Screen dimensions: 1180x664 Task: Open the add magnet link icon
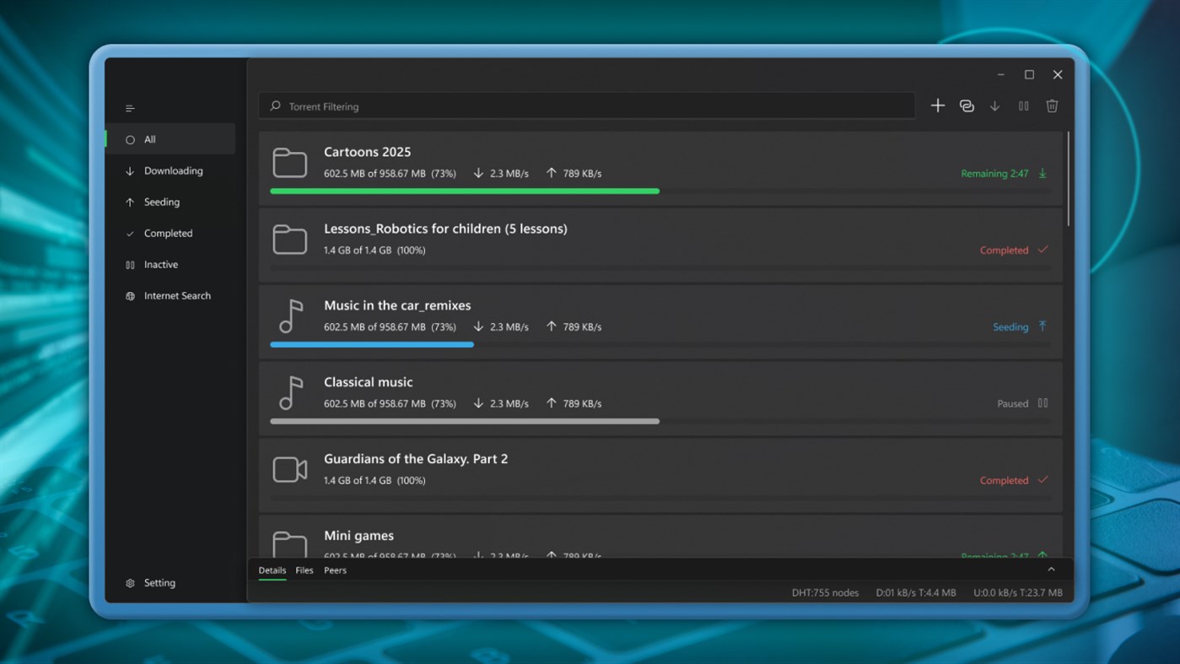pos(967,105)
